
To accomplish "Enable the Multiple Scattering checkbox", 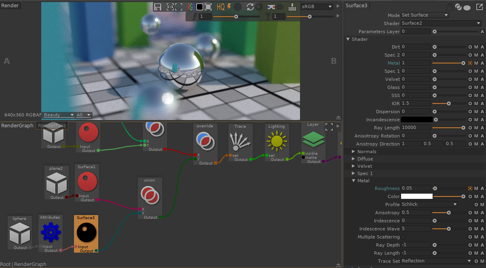I will pos(403,237).
